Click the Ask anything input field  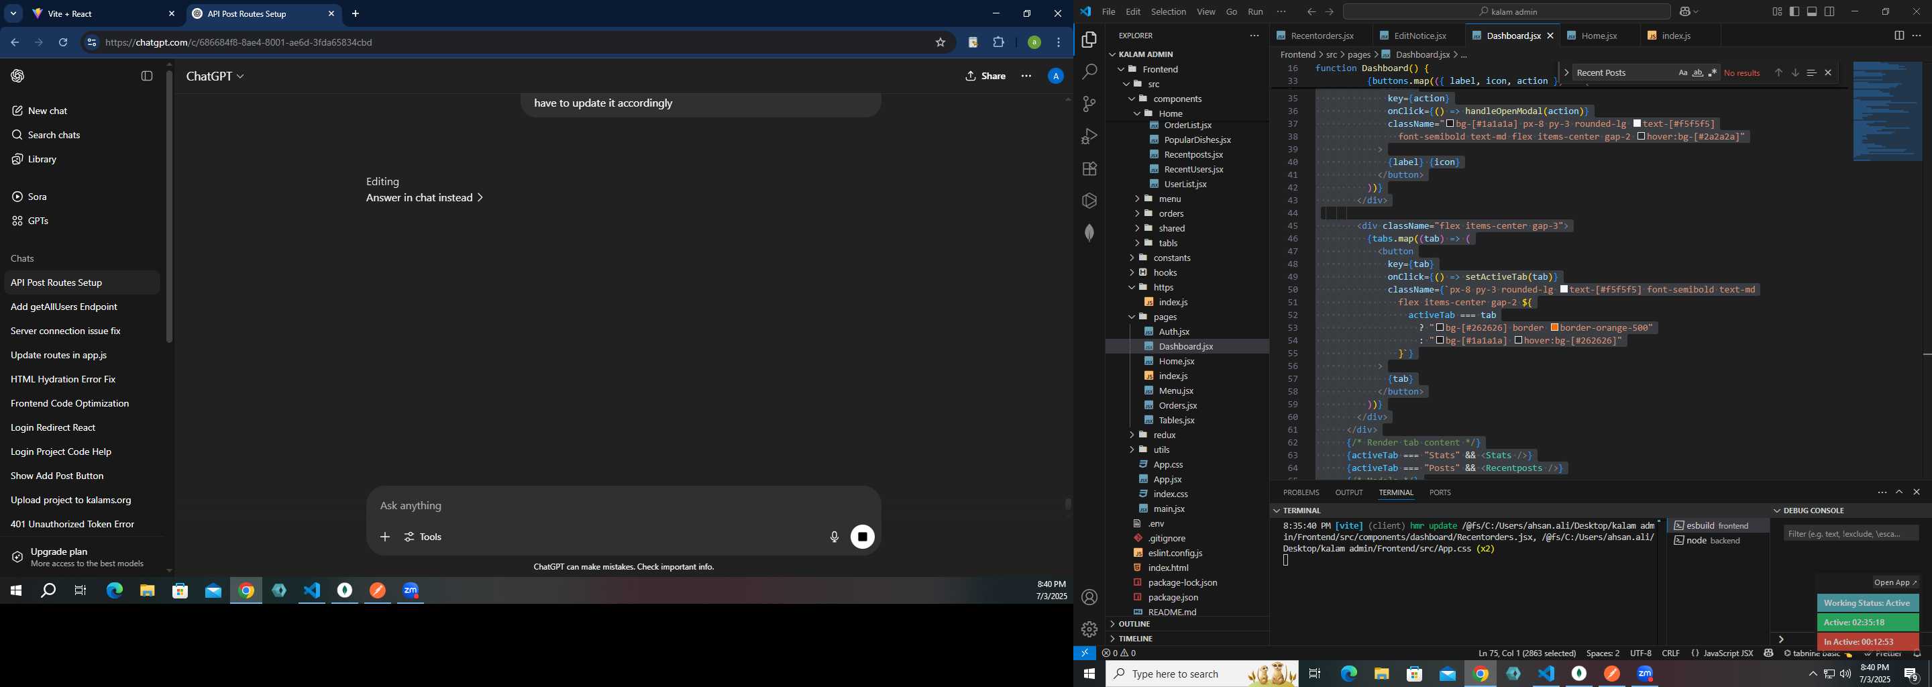point(623,507)
